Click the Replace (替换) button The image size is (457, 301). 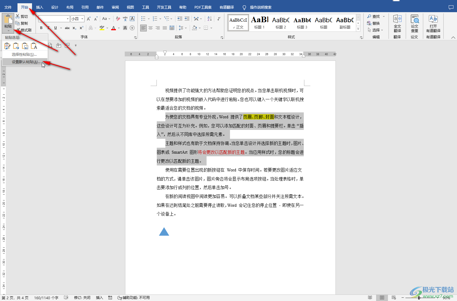[373, 23]
